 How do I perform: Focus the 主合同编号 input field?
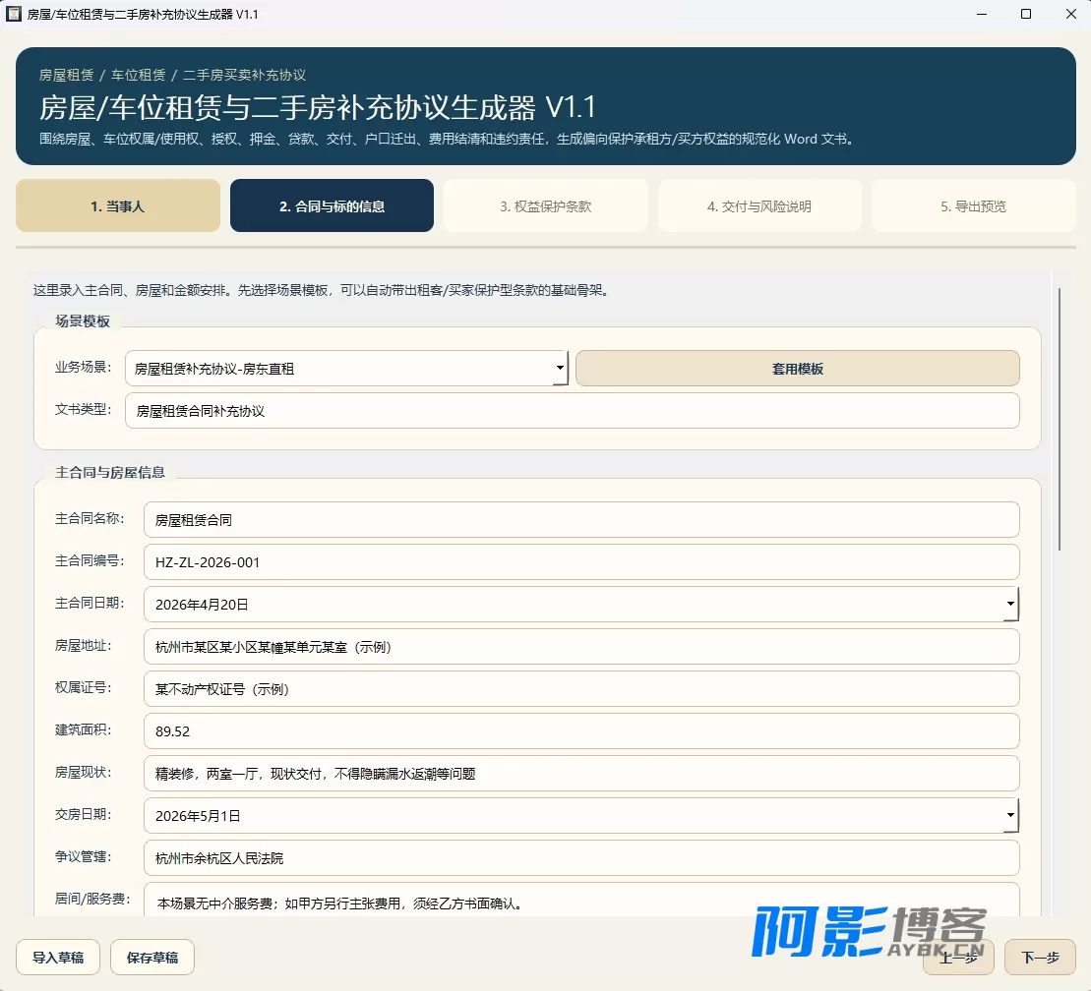click(581, 562)
